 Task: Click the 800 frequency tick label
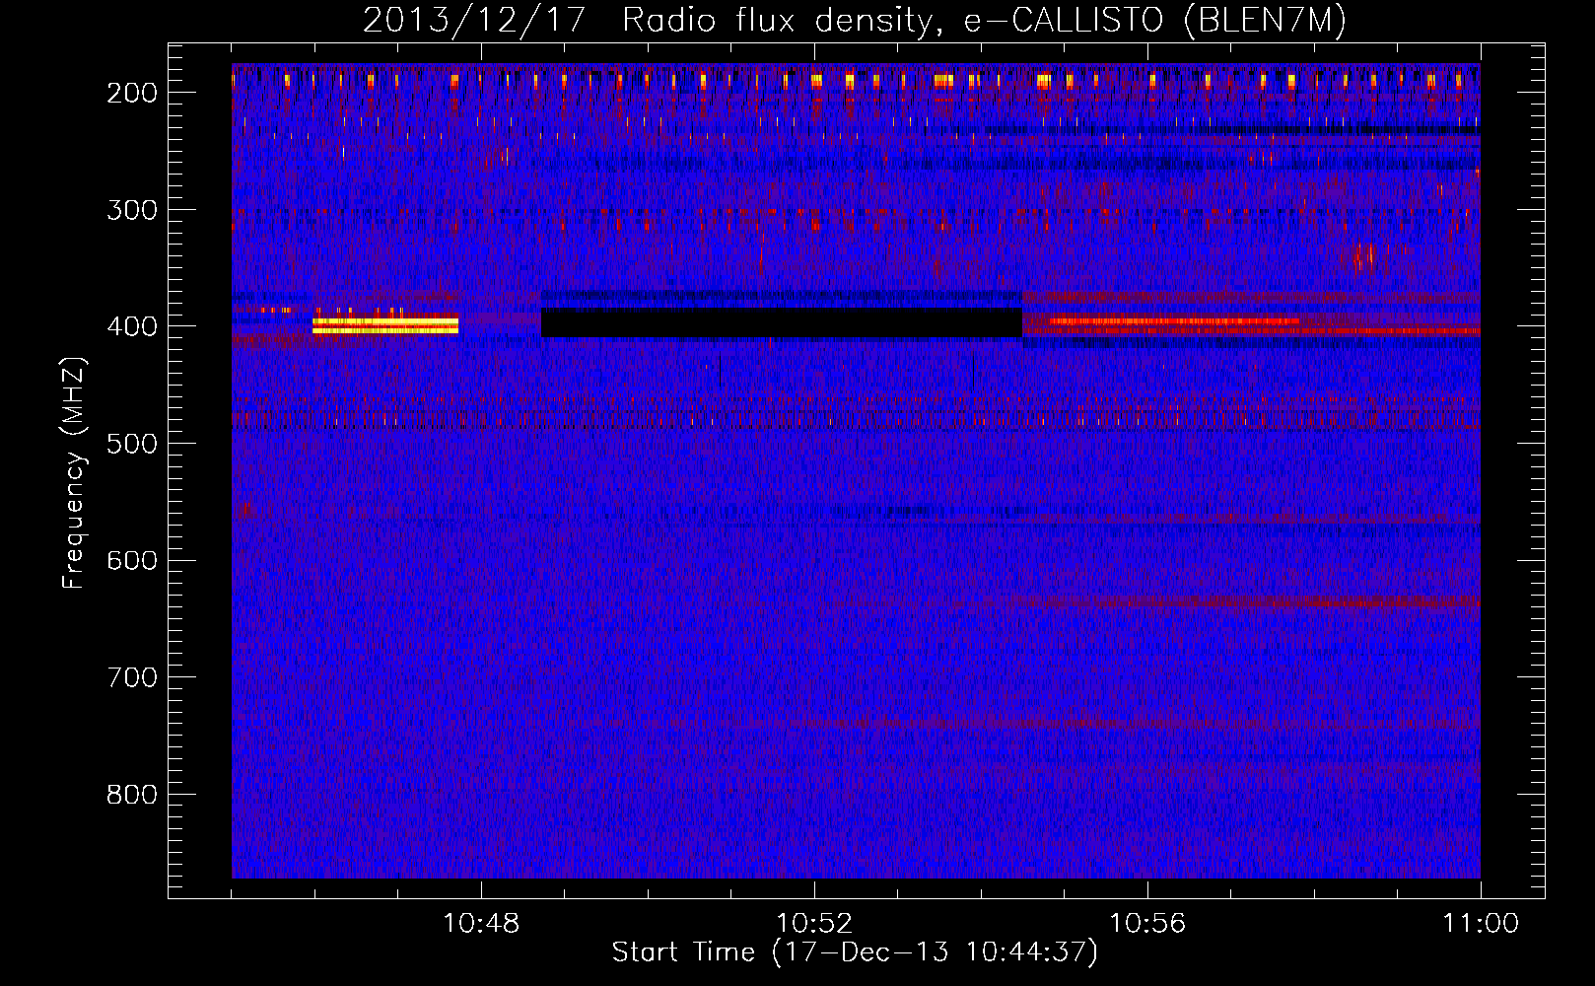[x=131, y=795]
